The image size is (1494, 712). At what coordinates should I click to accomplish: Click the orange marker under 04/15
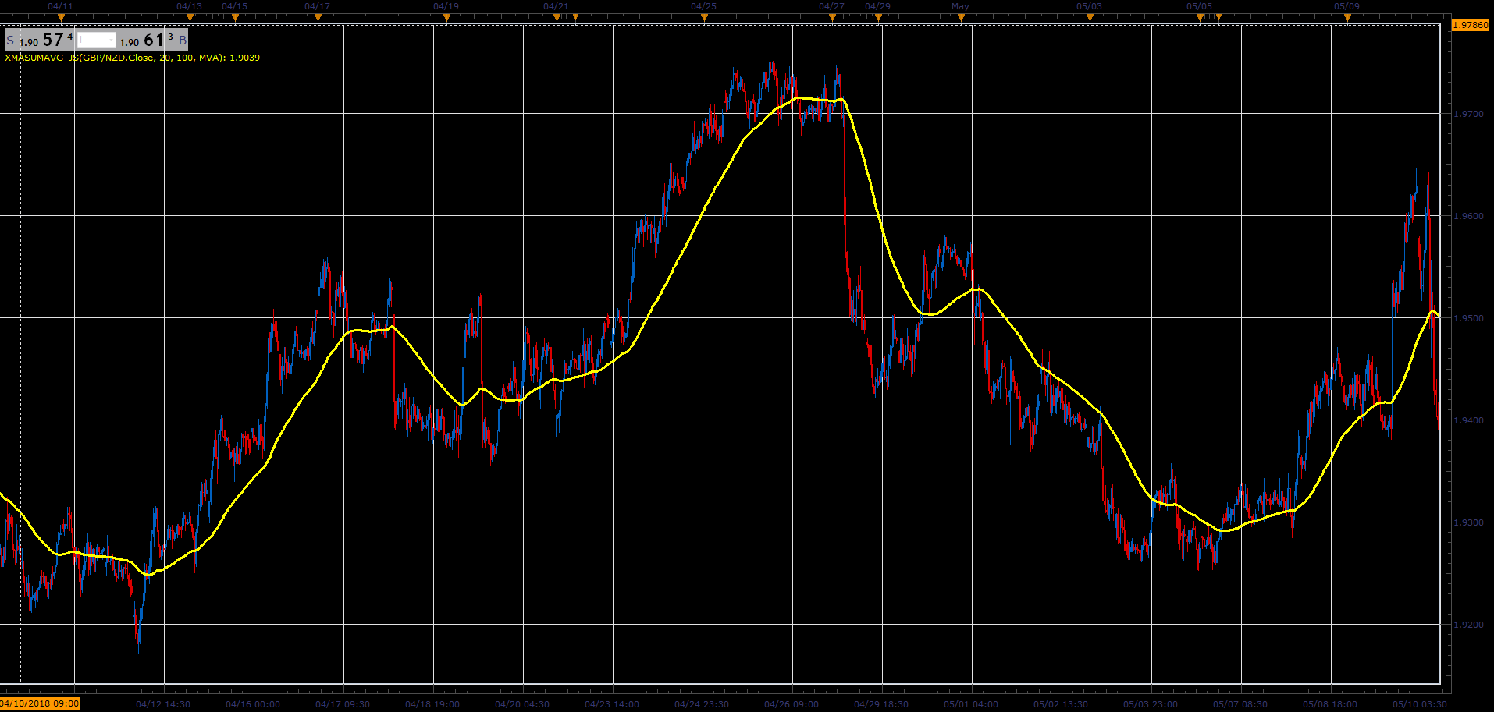235,17
